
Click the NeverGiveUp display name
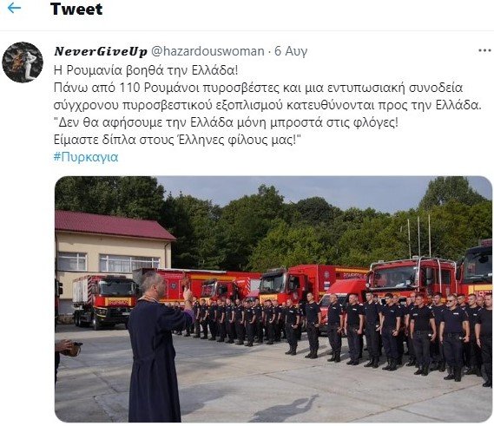[x=101, y=51]
